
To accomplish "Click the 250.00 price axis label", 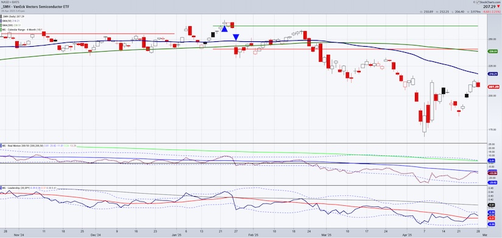I will click(x=492, y=39).
